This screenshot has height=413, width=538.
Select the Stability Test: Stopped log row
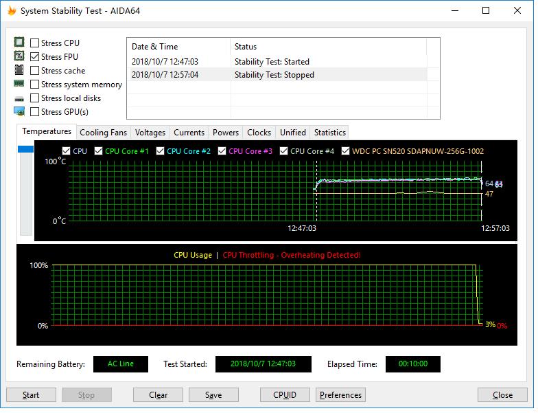click(274, 75)
